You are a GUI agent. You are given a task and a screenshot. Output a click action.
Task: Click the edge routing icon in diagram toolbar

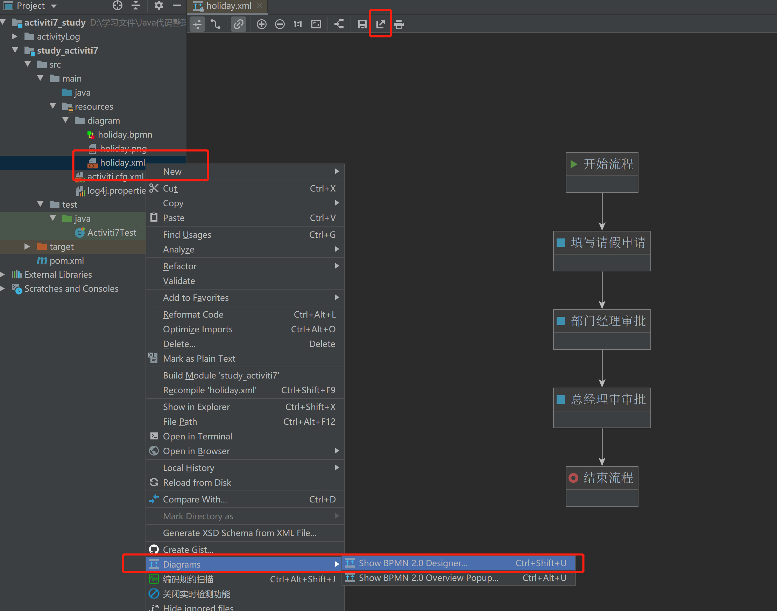click(x=216, y=24)
